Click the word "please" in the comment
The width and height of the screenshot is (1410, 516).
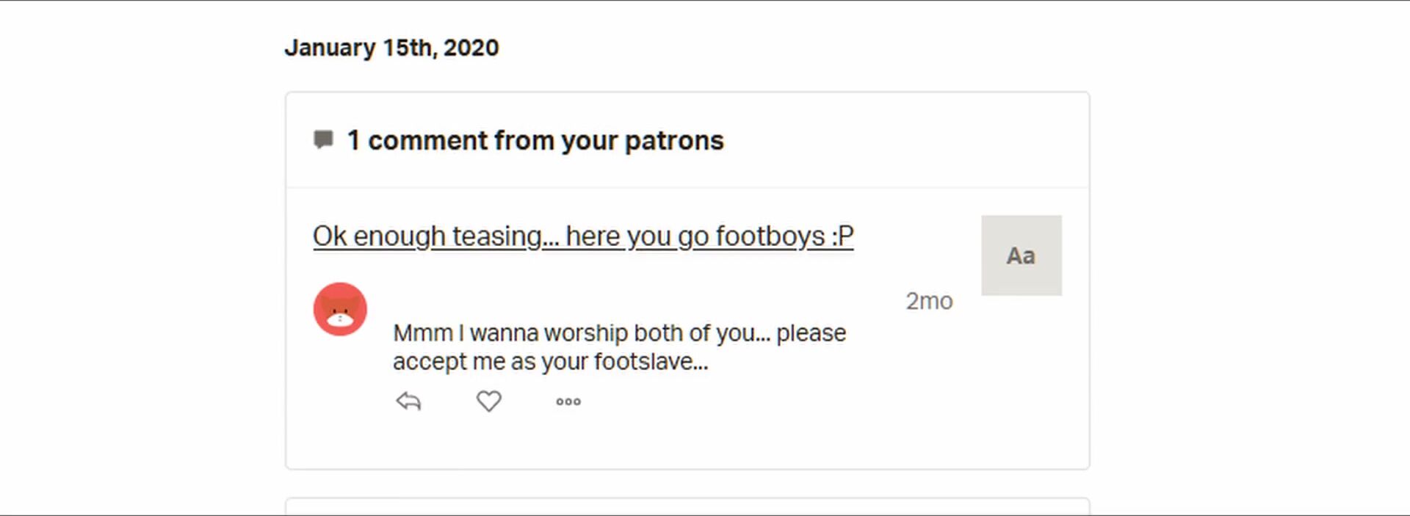[x=811, y=333]
